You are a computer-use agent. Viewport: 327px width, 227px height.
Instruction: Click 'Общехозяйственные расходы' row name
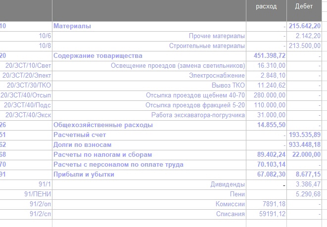pyautogui.click(x=103, y=125)
